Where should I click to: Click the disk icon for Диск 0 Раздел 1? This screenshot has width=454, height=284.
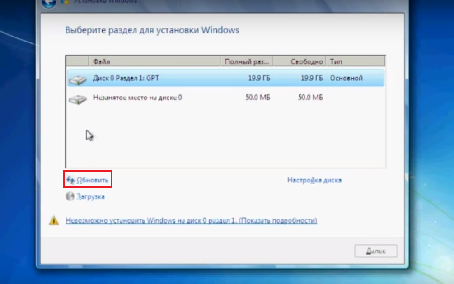coord(77,80)
